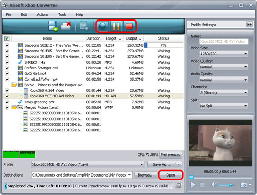Image resolution: width=257 pixels, height=195 pixels.
Task: Uncheck the ComeBackToMe.mp4 checkbox
Action: (7, 79)
